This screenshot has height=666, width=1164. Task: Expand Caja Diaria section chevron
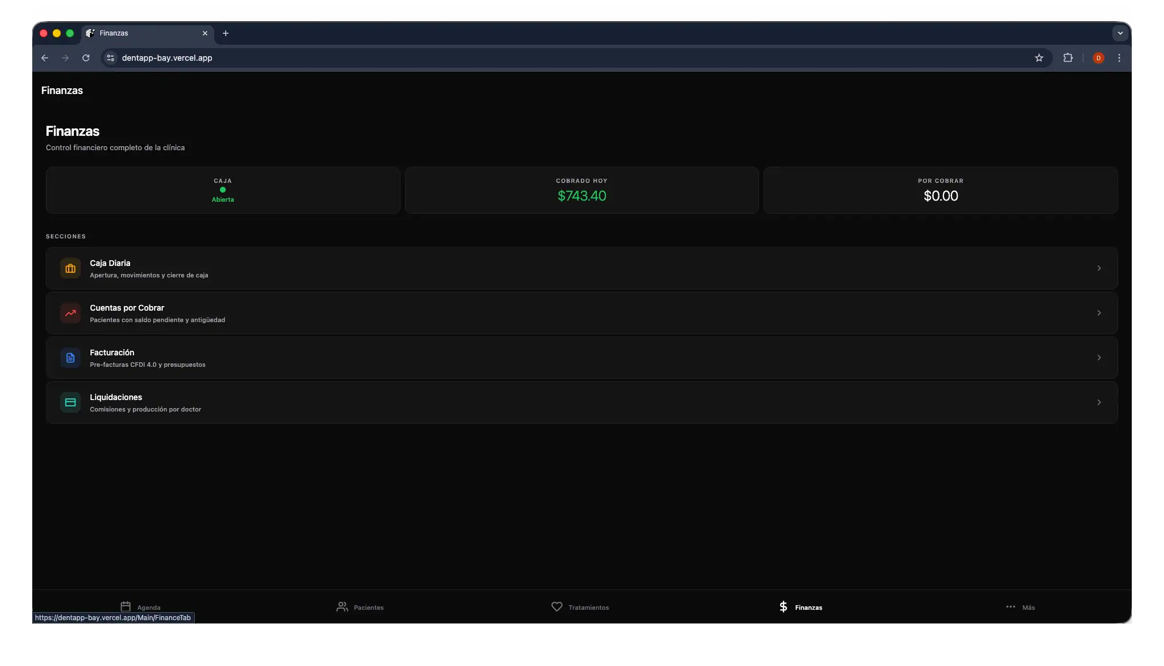pyautogui.click(x=1099, y=268)
